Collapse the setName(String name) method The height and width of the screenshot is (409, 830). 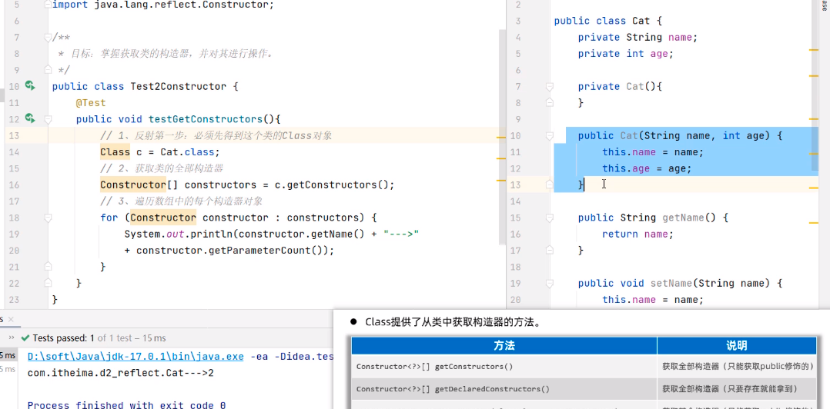tap(550, 283)
